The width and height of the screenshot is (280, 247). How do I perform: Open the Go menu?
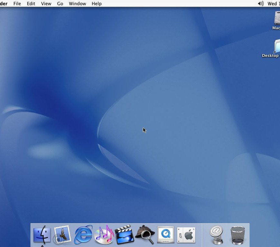[x=60, y=4]
